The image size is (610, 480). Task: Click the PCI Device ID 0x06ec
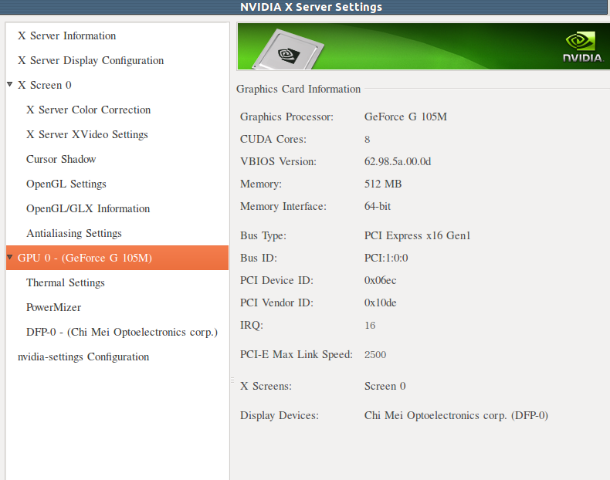pos(380,281)
